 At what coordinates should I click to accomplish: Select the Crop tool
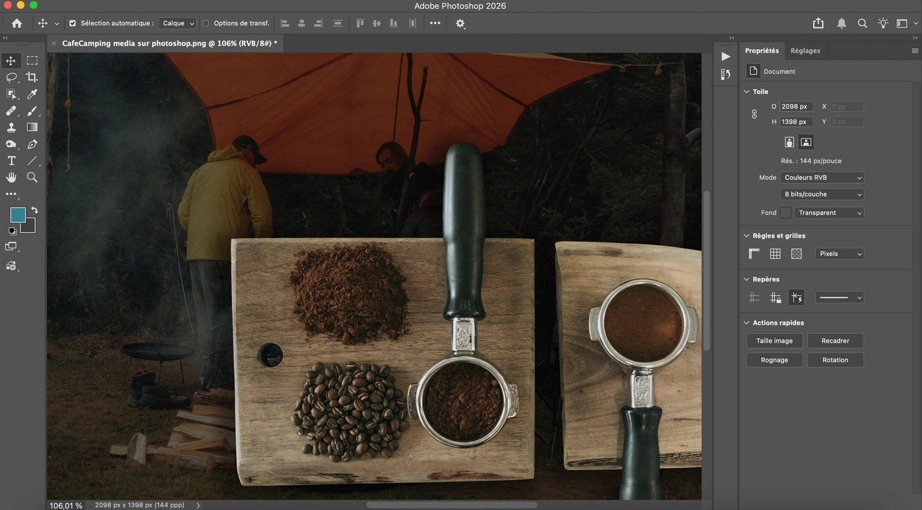32,77
